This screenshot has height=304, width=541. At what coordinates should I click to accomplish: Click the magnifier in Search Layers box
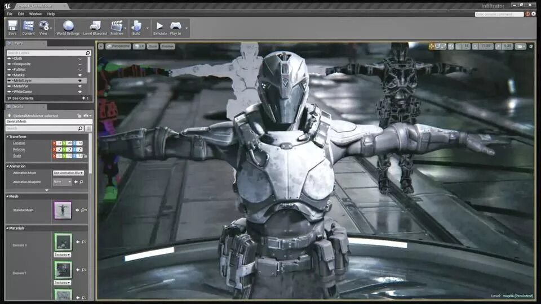tap(88, 53)
